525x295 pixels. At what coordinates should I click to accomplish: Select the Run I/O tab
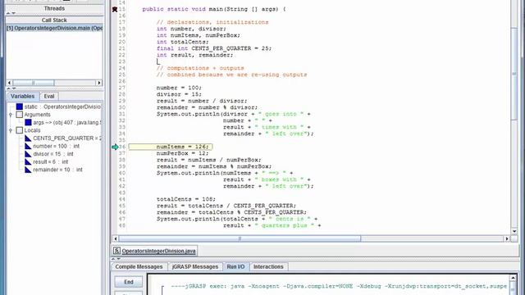pyautogui.click(x=235, y=266)
